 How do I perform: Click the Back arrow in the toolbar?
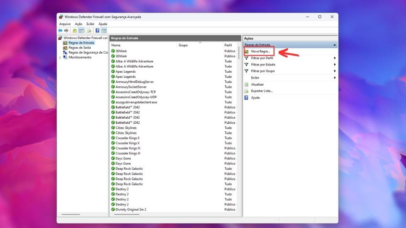(x=60, y=30)
